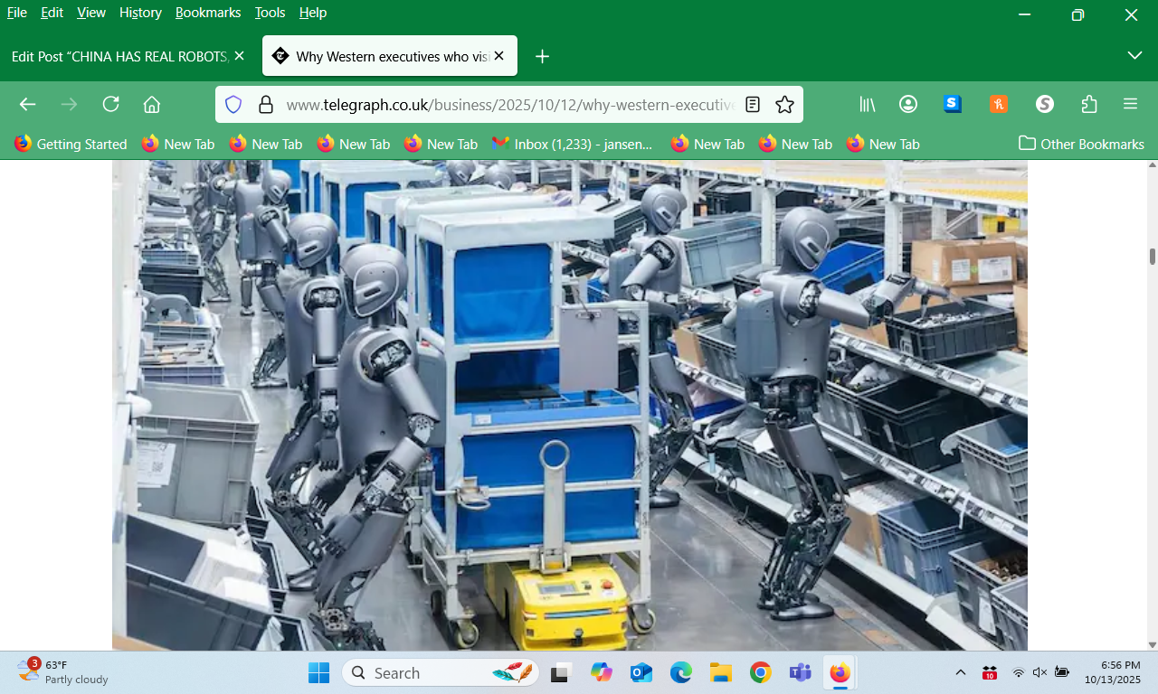
Task: Open the tracking protection shield panel
Action: click(x=233, y=105)
